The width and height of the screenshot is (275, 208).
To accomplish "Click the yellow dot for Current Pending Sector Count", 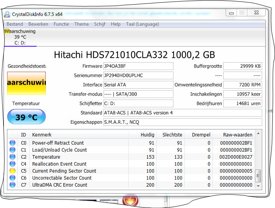I will click(x=12, y=171).
